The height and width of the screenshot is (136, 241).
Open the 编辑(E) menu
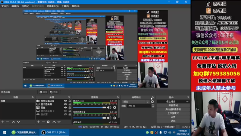click(x=15, y=6)
